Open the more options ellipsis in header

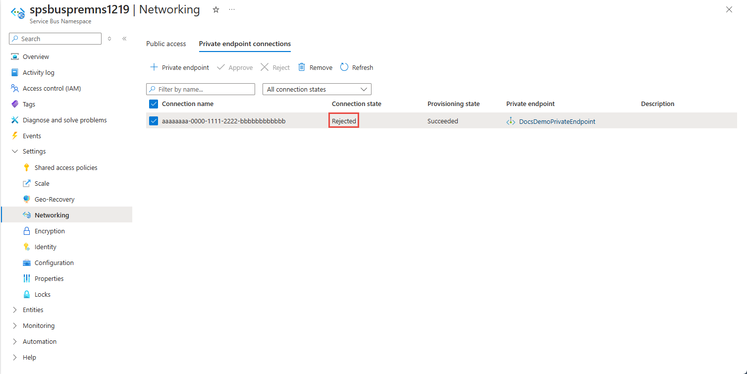[232, 9]
